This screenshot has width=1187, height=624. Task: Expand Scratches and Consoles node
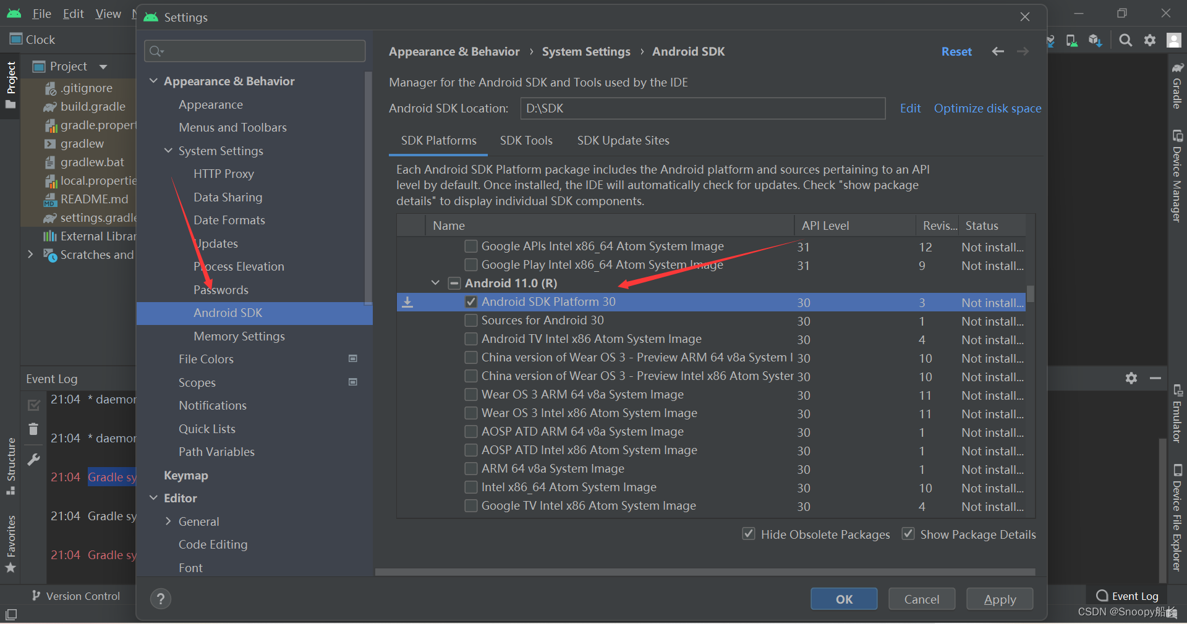tap(30, 255)
